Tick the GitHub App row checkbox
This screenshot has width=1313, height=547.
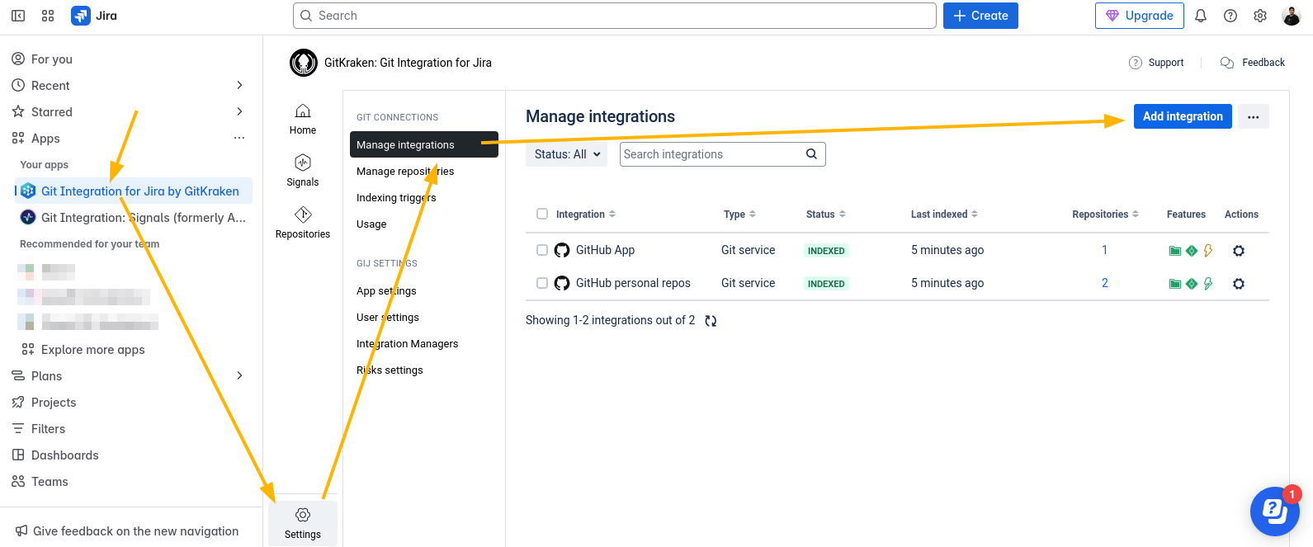point(542,250)
